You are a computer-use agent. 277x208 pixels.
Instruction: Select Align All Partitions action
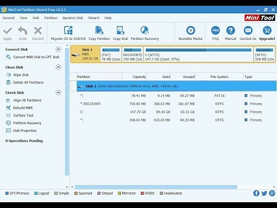(24, 101)
